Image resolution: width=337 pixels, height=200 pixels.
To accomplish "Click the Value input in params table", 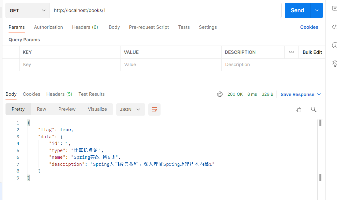I will click(171, 65).
